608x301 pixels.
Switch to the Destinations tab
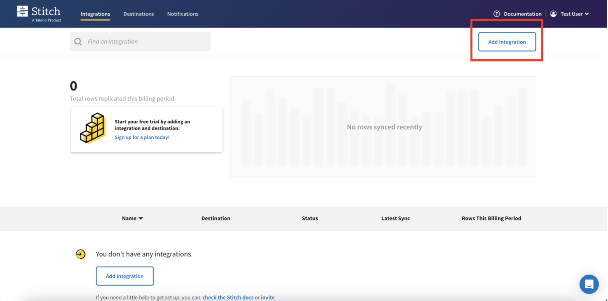(x=139, y=14)
